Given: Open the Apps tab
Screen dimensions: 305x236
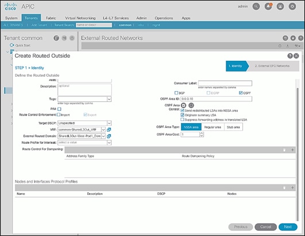Looking at the screenshot, I should pos(186,18).
